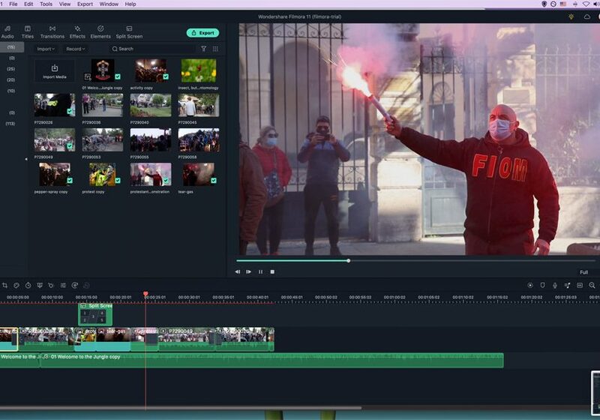Image resolution: width=600 pixels, height=420 pixels.
Task: Open the Export menu in menu bar
Action: pos(85,4)
